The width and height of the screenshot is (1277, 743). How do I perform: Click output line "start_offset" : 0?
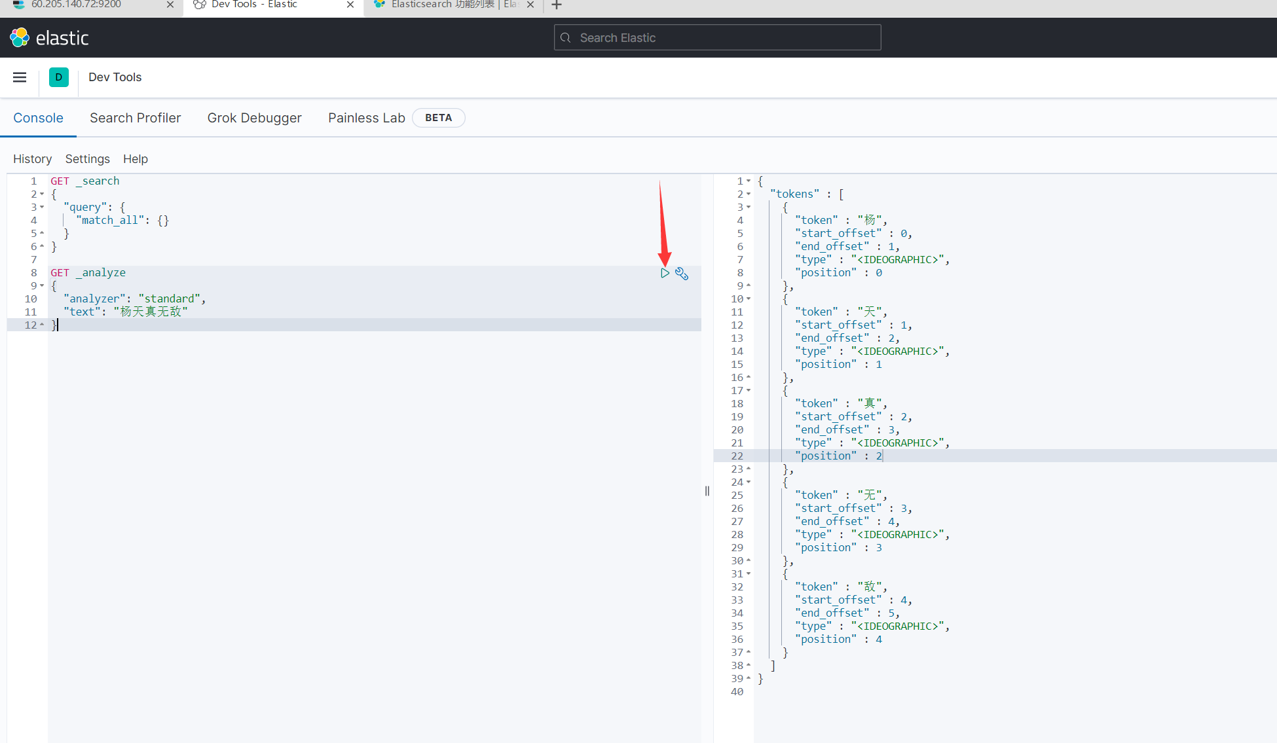(x=853, y=234)
